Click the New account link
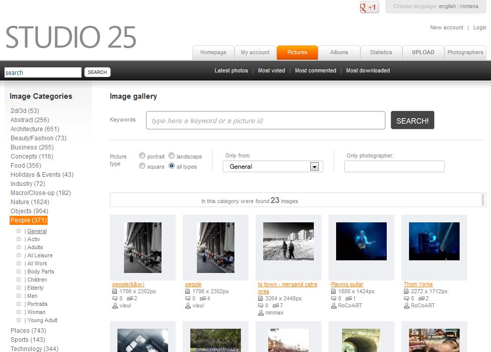 point(446,27)
